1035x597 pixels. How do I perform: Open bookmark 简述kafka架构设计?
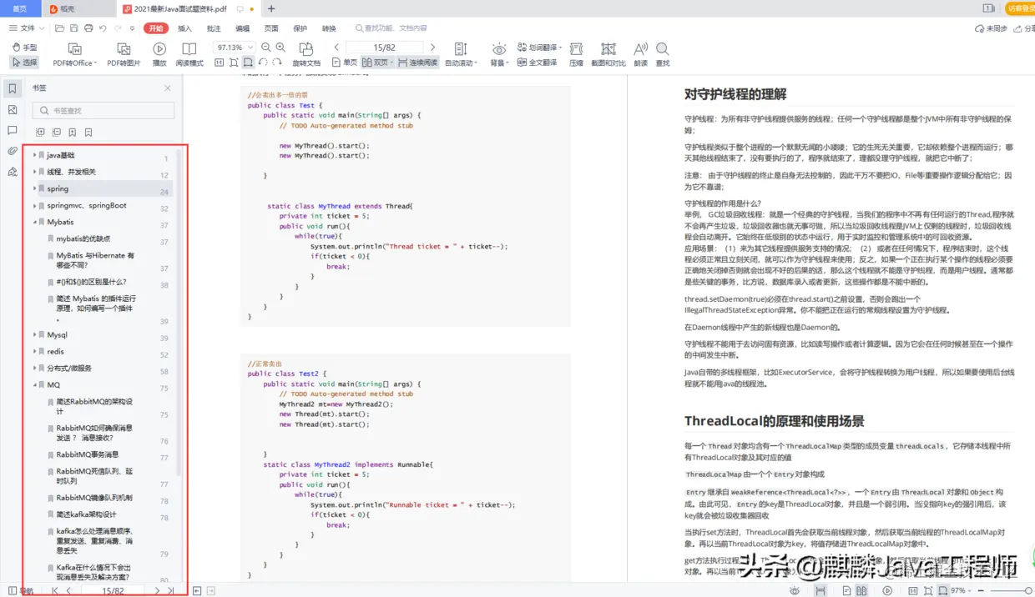pos(86,514)
